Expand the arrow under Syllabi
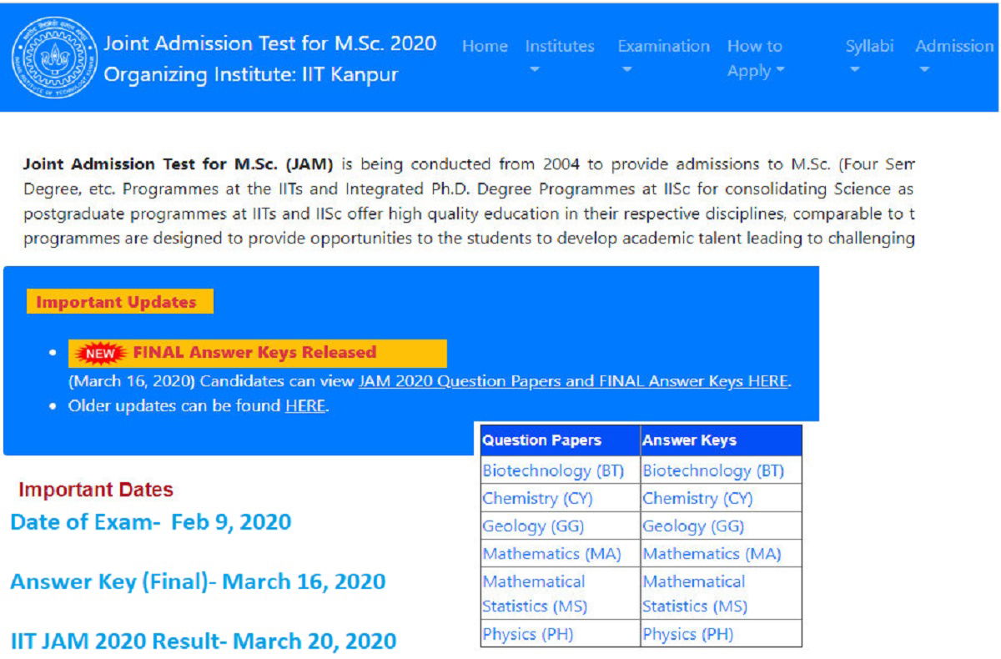The height and width of the screenshot is (659, 1001). pyautogui.click(x=854, y=70)
